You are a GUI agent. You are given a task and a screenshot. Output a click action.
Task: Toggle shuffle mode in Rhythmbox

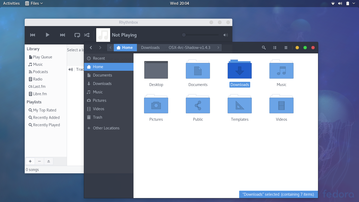[x=87, y=35]
